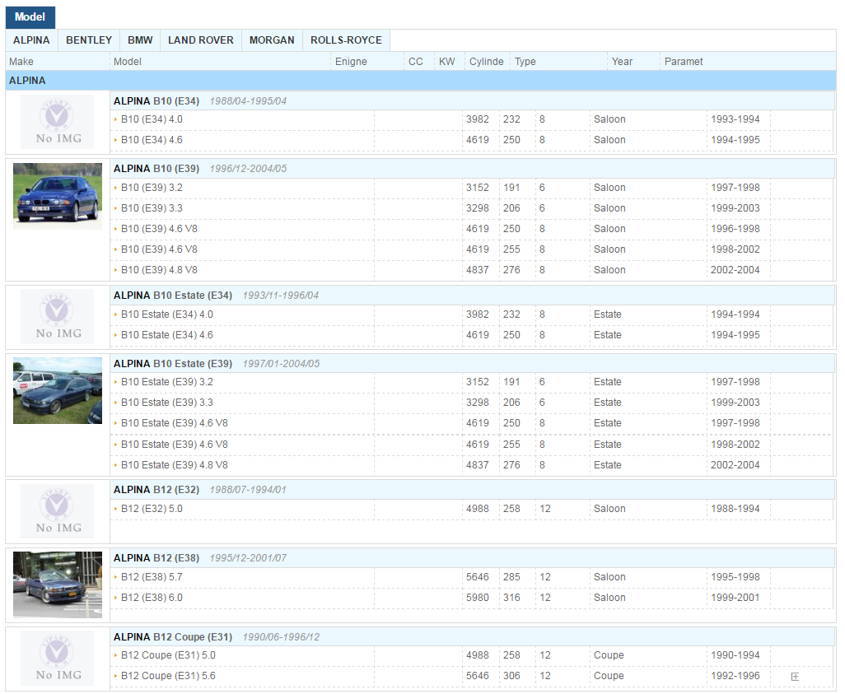Click the ALPINA B12 (E32) group heading

pyautogui.click(x=156, y=491)
